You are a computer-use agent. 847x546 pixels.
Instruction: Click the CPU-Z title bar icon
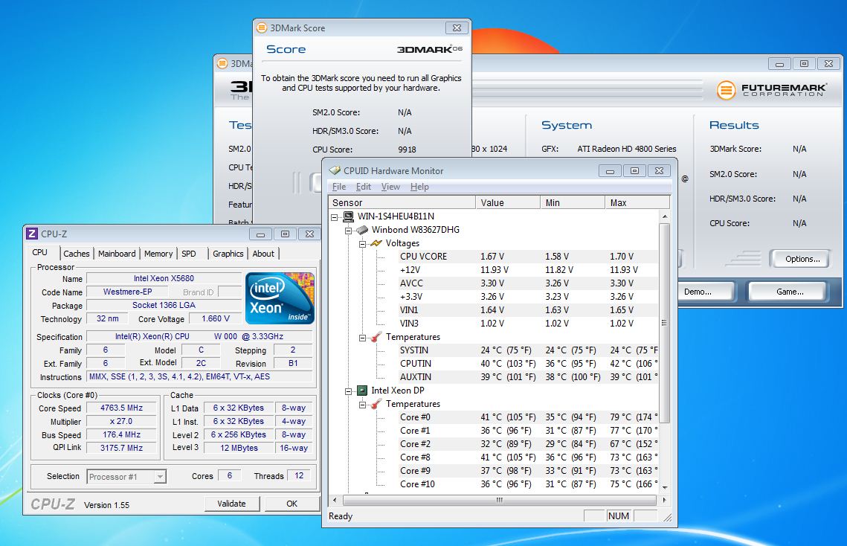point(32,234)
